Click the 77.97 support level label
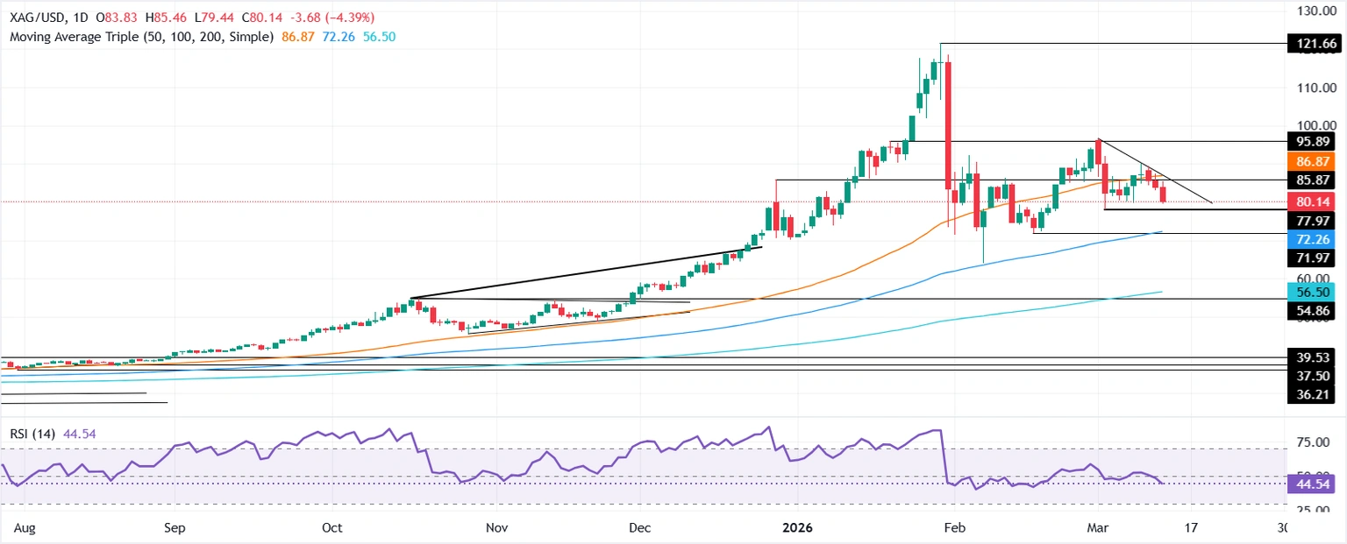1347x544 pixels. tap(1311, 221)
